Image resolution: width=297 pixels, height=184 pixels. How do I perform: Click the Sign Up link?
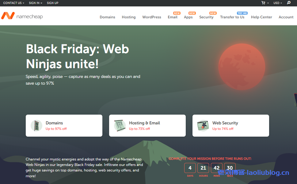(52, 3)
